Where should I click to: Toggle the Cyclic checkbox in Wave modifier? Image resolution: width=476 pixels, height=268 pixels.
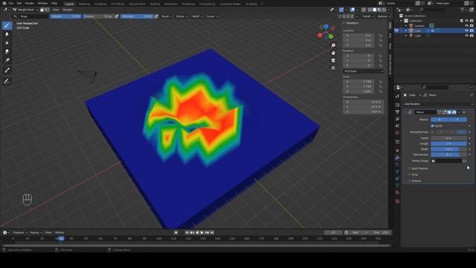point(433,126)
